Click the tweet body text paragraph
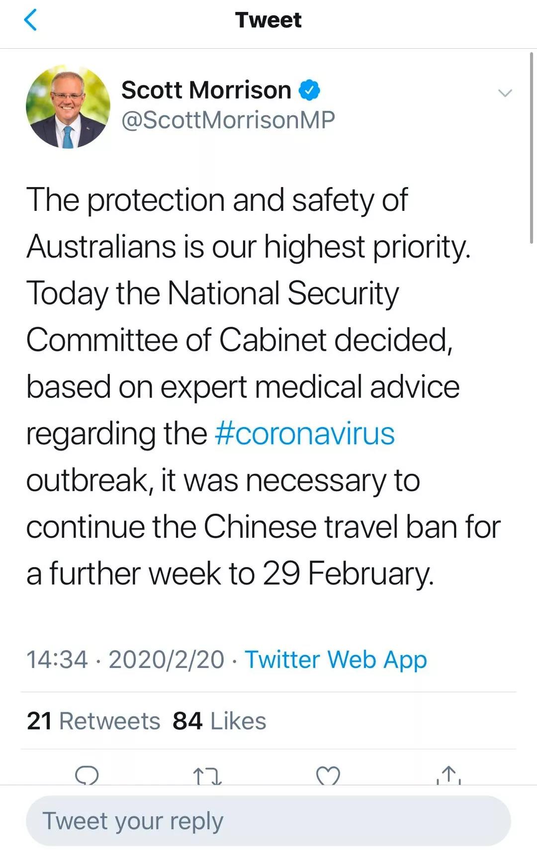Screen dimensions: 537x850 tap(264, 387)
